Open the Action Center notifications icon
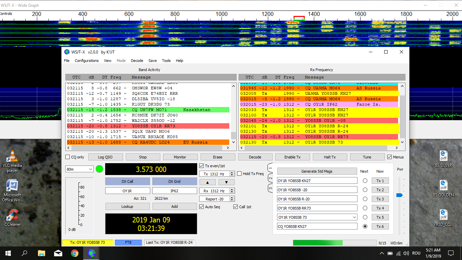This screenshot has width=462, height=260. (x=451, y=253)
